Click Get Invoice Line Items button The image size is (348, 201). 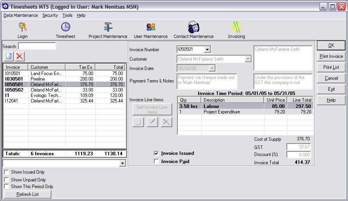click(x=152, y=109)
